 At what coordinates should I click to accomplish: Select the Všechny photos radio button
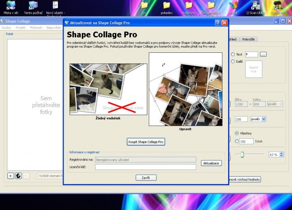tap(237, 133)
